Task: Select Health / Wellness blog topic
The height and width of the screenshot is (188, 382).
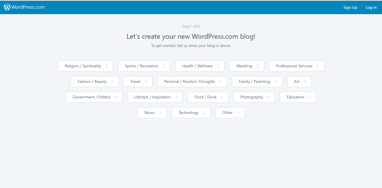Action: pos(200,66)
